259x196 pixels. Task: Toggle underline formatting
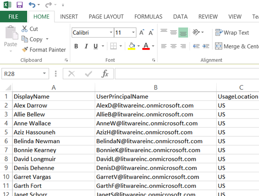pos(96,46)
